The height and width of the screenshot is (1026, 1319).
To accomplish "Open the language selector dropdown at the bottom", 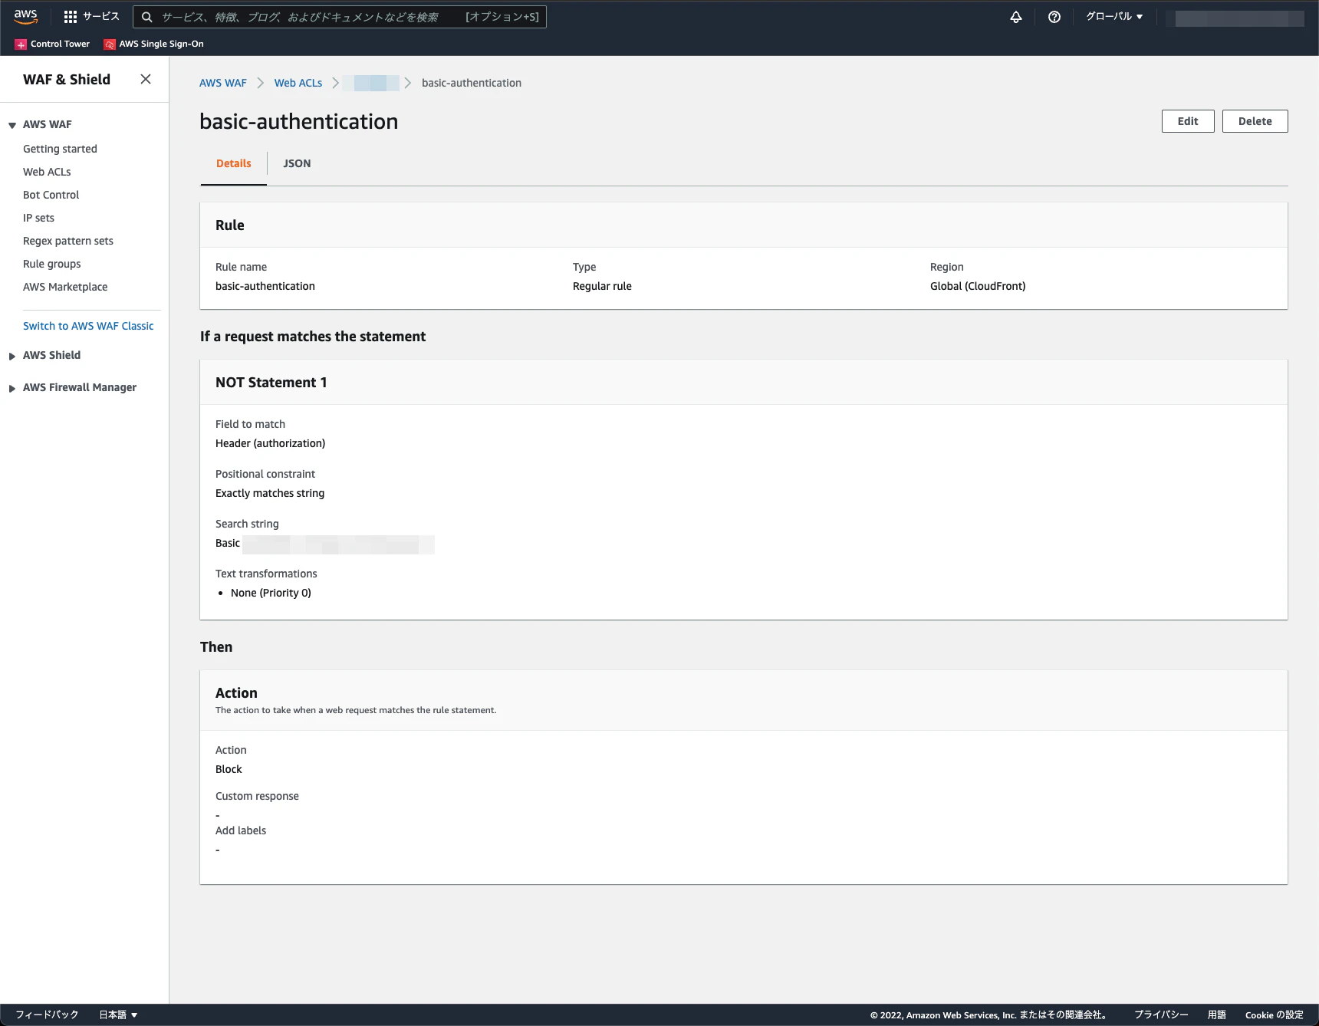I will (x=118, y=1014).
